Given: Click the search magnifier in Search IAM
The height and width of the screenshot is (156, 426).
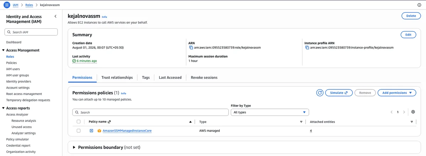Looking at the screenshot, I should pyautogui.click(x=9, y=32).
